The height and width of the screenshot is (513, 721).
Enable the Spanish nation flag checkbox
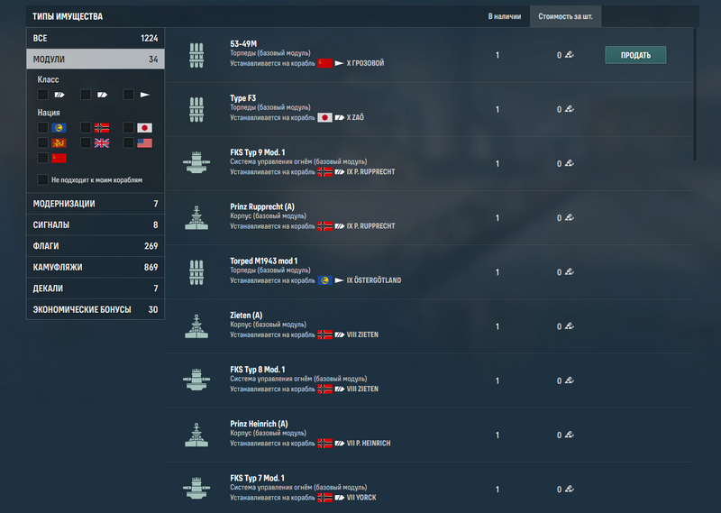pos(42,142)
